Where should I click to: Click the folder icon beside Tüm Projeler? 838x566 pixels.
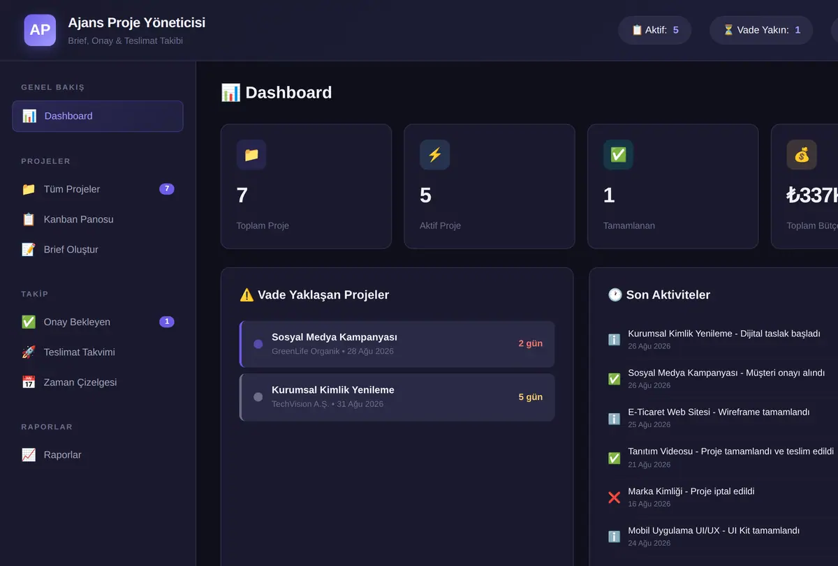(x=29, y=189)
